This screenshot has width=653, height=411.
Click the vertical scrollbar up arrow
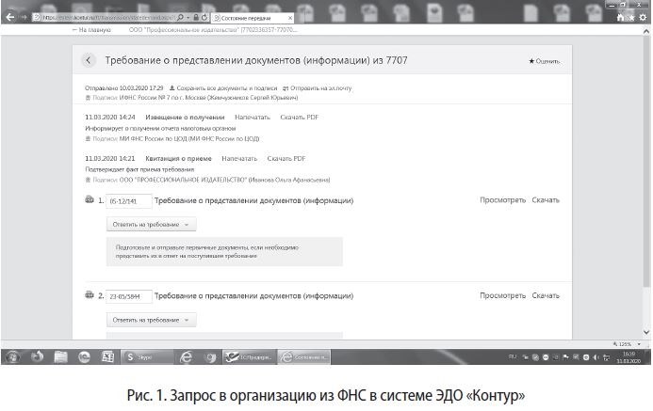coord(646,31)
